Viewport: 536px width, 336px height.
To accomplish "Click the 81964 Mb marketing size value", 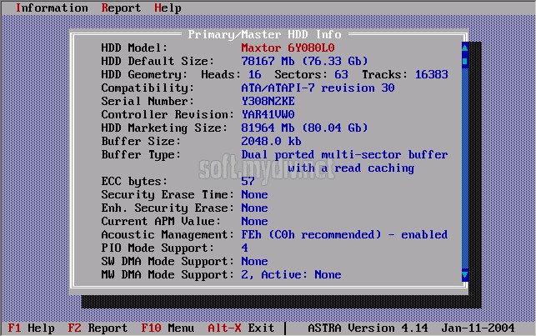I will tap(304, 128).
